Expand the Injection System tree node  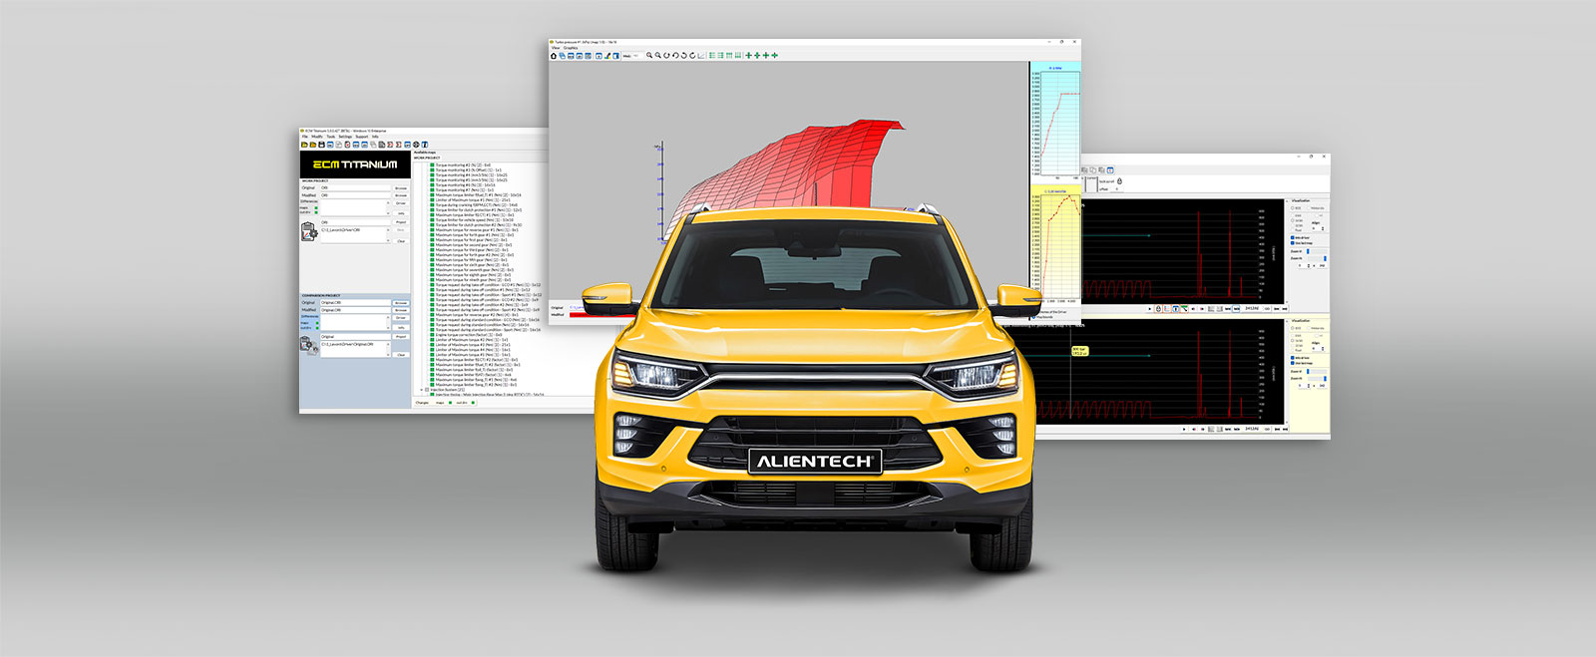(422, 390)
